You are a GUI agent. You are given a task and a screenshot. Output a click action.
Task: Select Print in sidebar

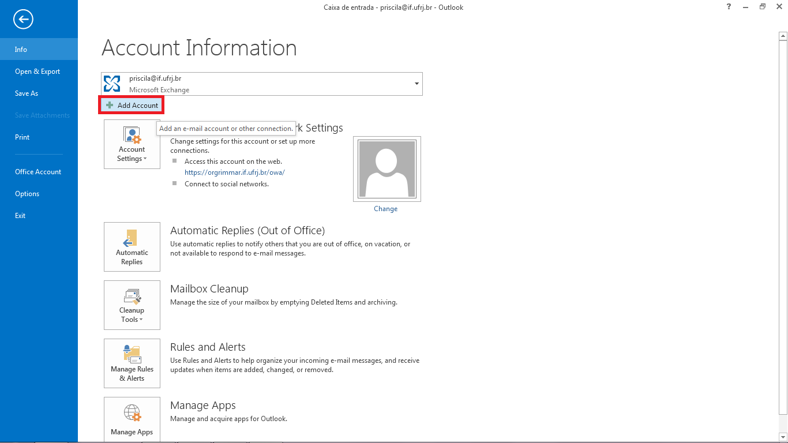(x=39, y=137)
